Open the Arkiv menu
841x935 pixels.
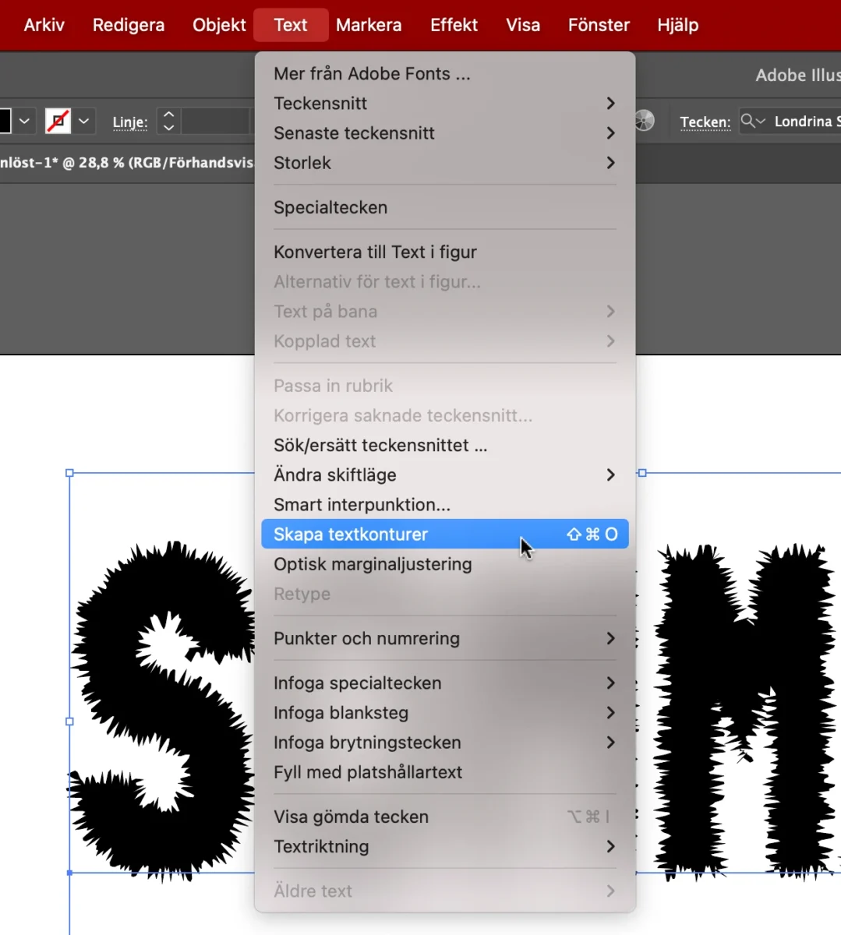[44, 25]
